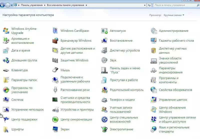Click the Архивация и восстановление icon
This screenshot has width=200, height=139.
6,41
